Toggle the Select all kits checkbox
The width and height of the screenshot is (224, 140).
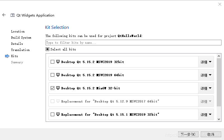[47, 49]
